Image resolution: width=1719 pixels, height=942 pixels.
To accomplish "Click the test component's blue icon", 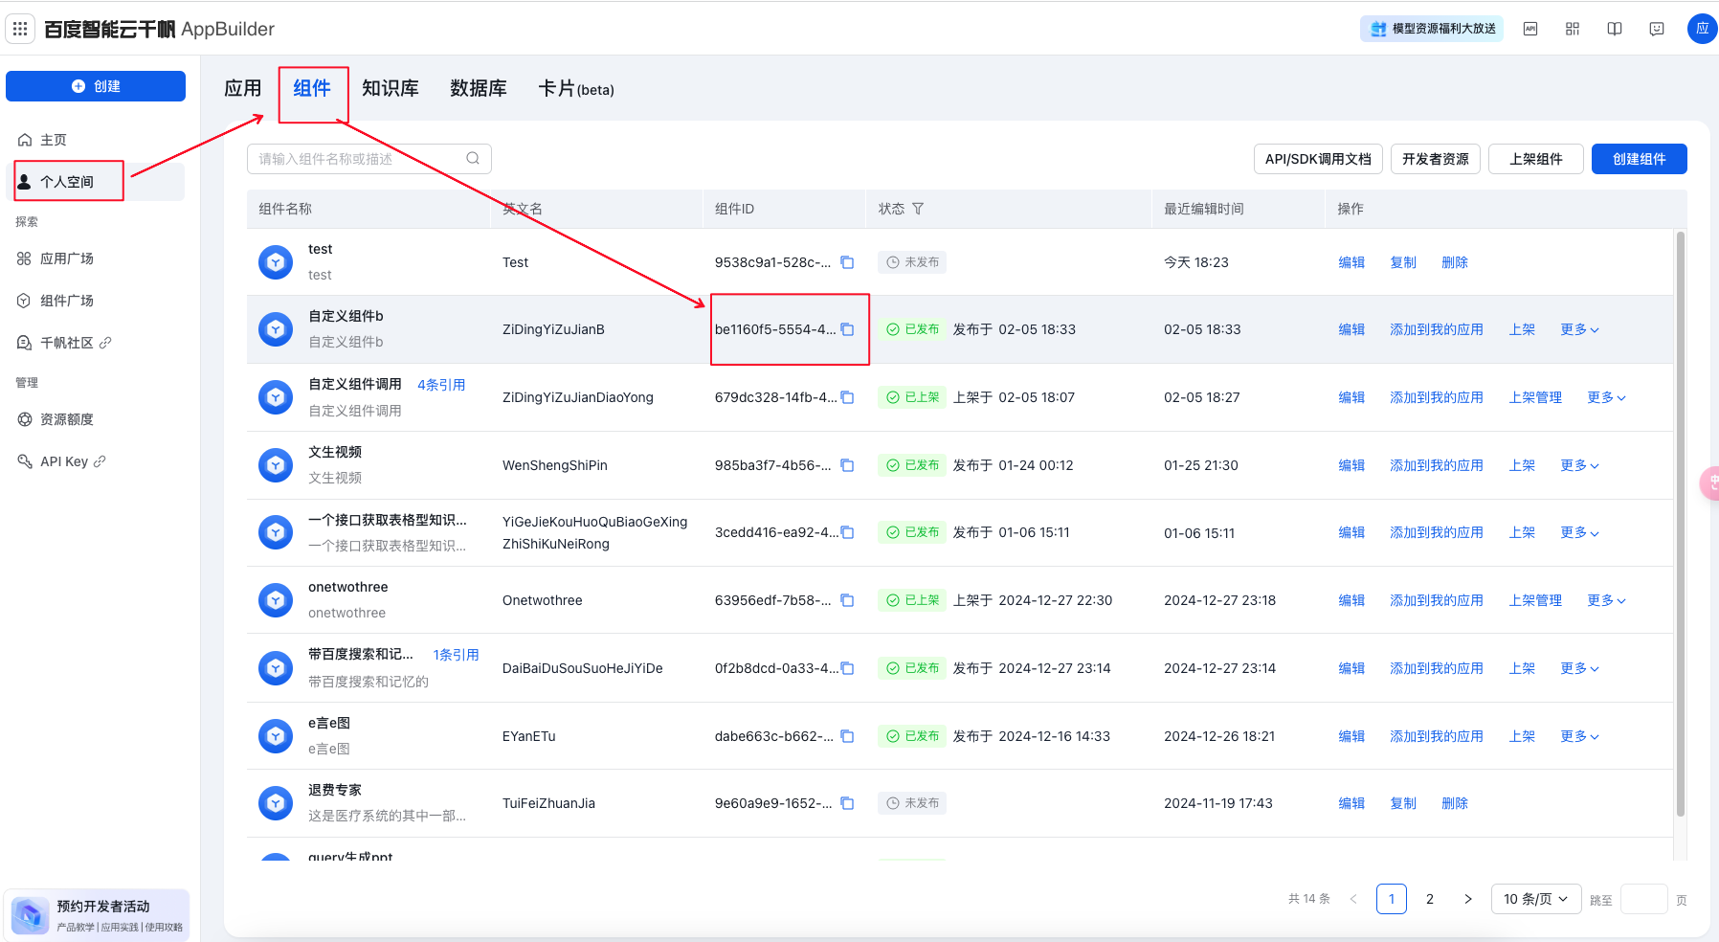I will point(276,261).
